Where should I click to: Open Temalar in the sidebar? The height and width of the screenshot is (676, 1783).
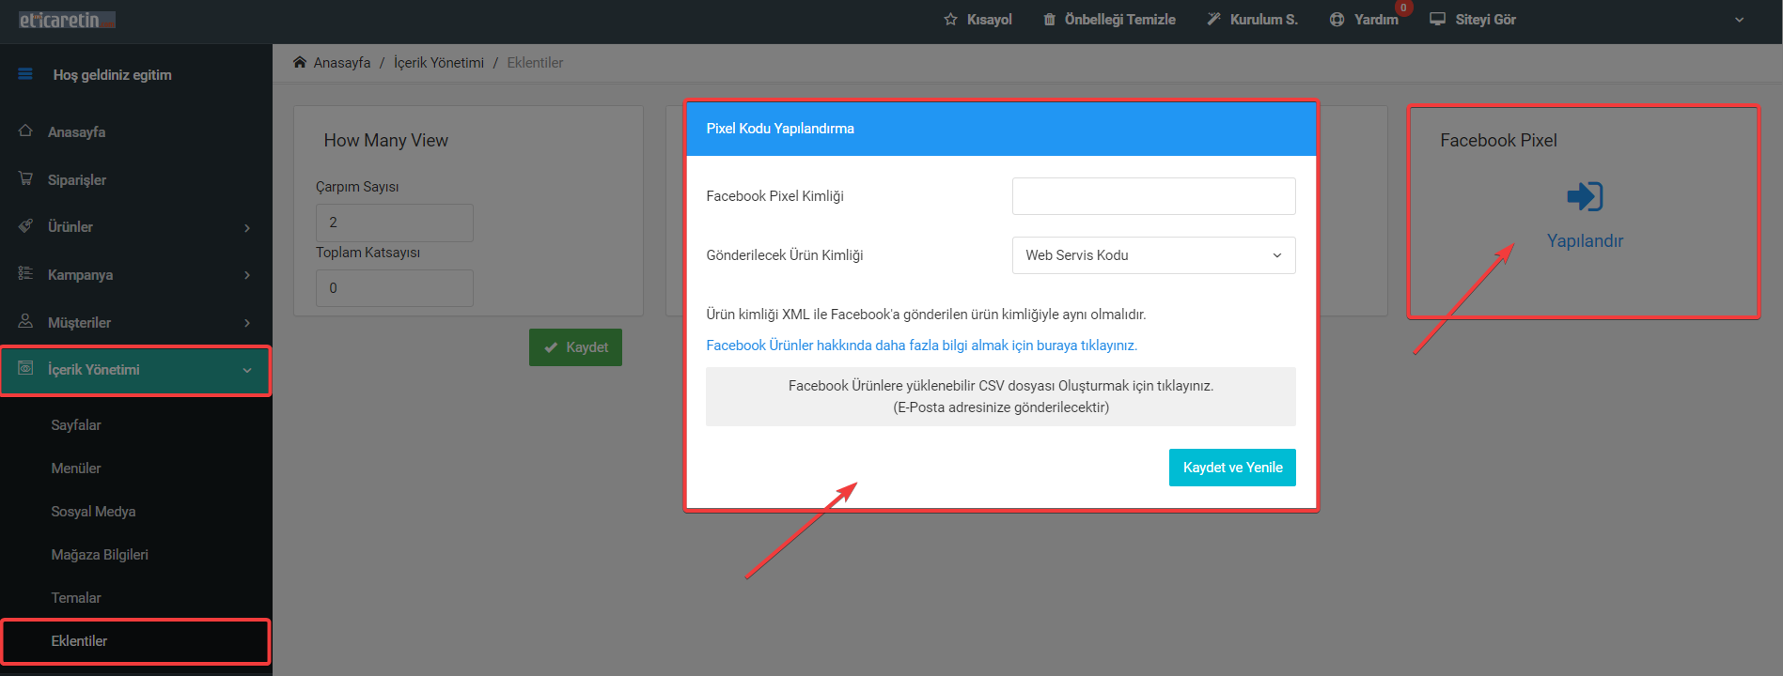pyautogui.click(x=76, y=598)
